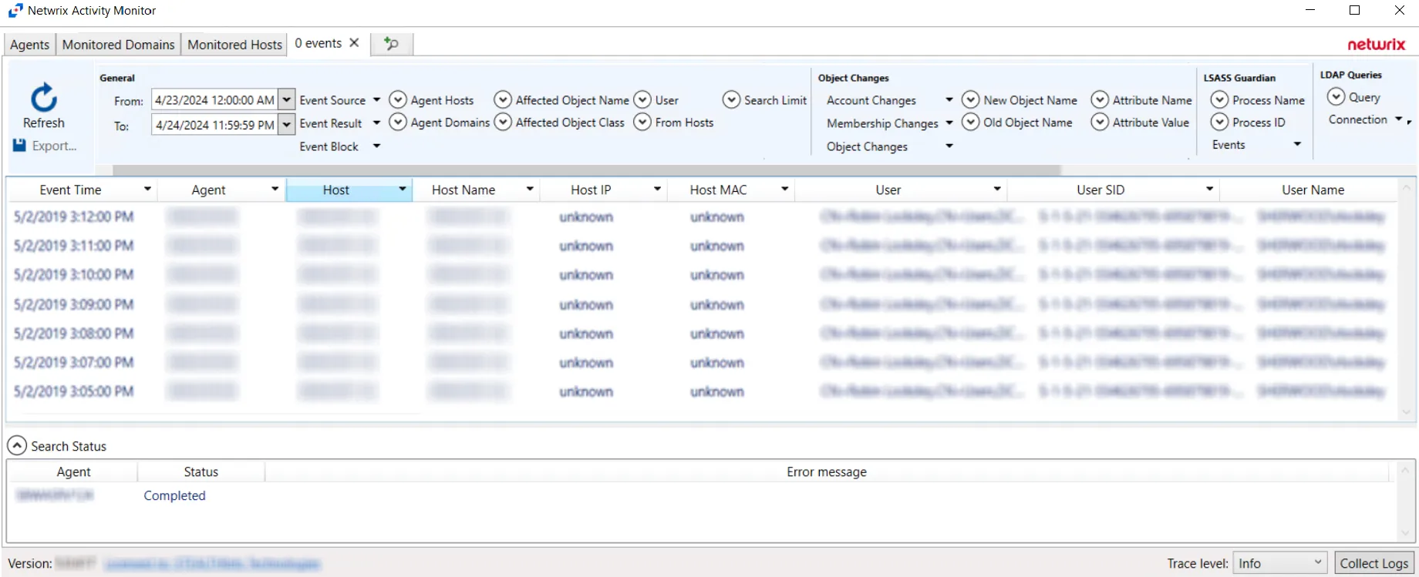The image size is (1419, 577).
Task: Expand the Agent Hosts filter
Action: tap(398, 100)
